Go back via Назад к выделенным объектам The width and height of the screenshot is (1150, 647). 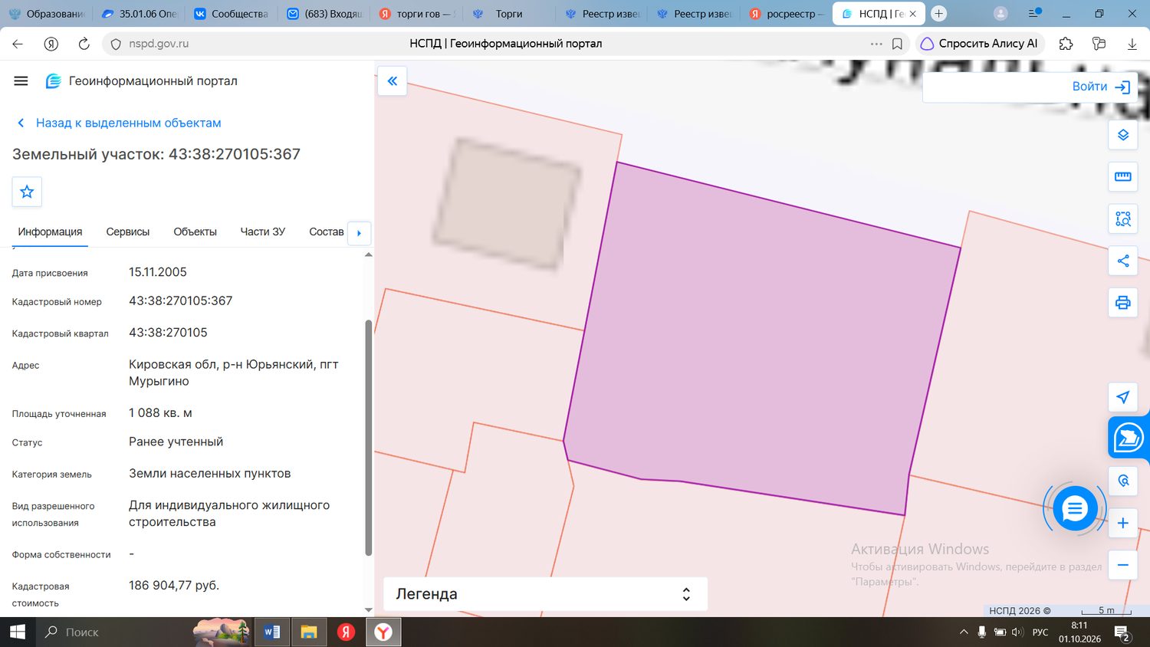(x=119, y=123)
